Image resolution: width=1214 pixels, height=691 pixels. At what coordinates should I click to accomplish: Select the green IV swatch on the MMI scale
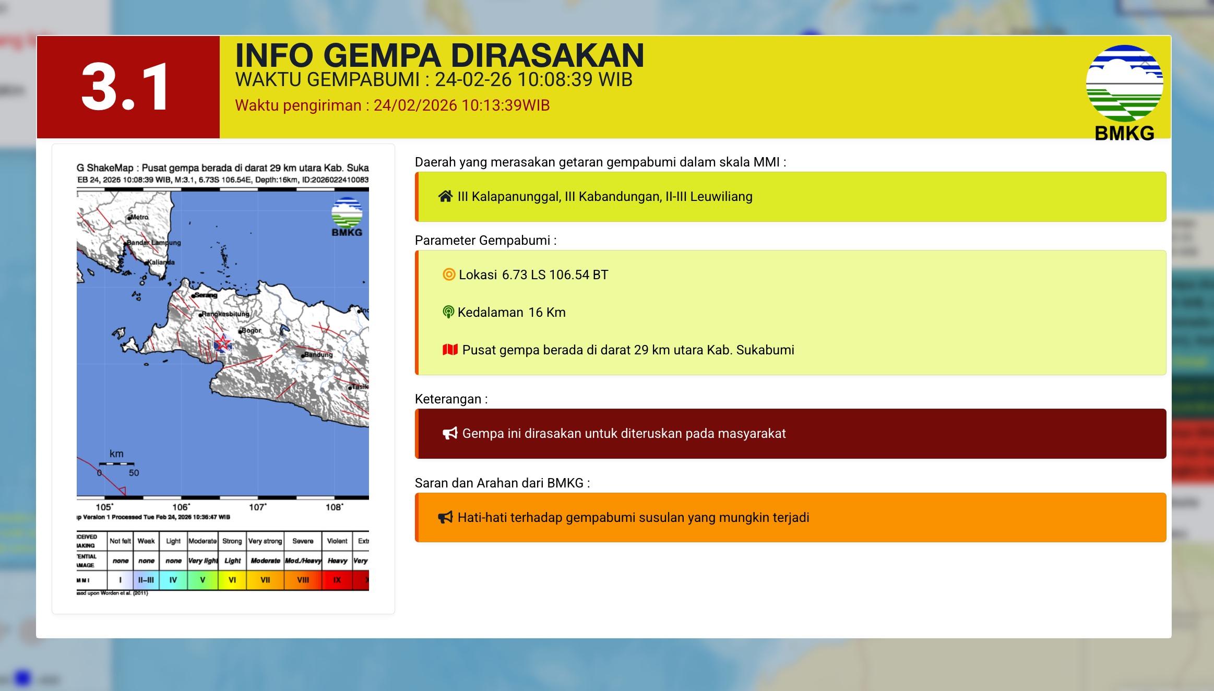[x=173, y=579]
